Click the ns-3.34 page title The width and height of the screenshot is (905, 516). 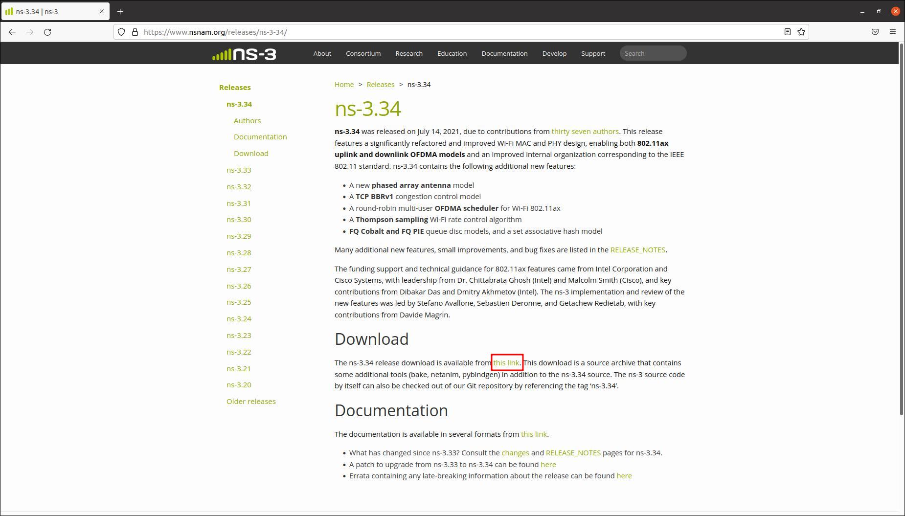point(368,108)
